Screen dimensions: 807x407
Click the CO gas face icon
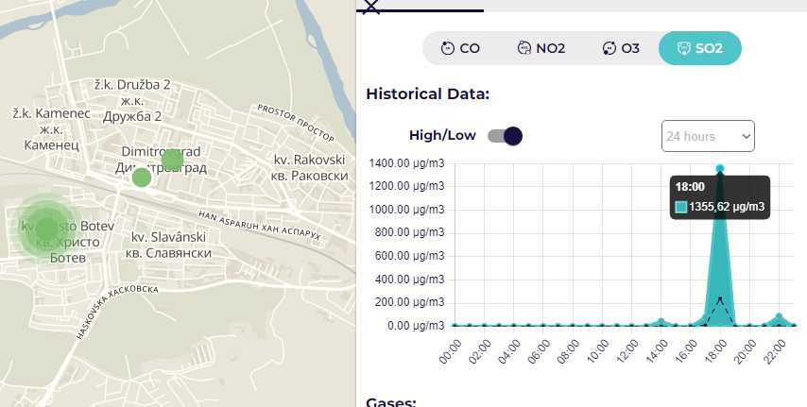tap(448, 48)
